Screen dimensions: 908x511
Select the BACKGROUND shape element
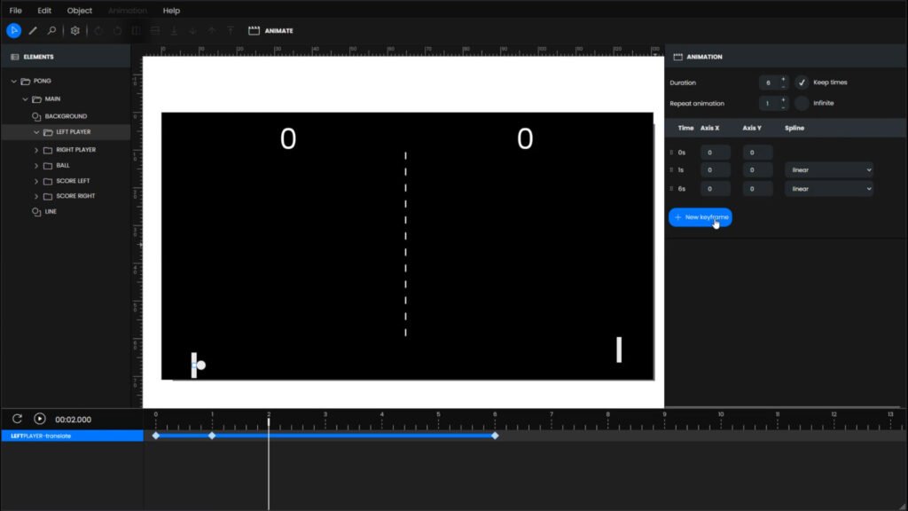point(66,116)
